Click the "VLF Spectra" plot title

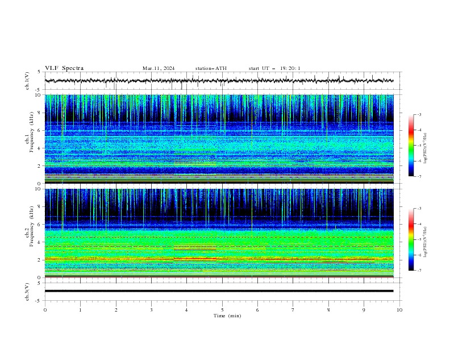(x=64, y=68)
